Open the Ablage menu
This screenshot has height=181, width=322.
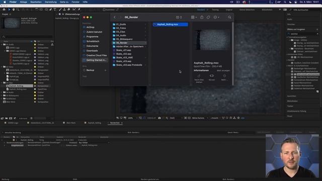coord(24,2)
